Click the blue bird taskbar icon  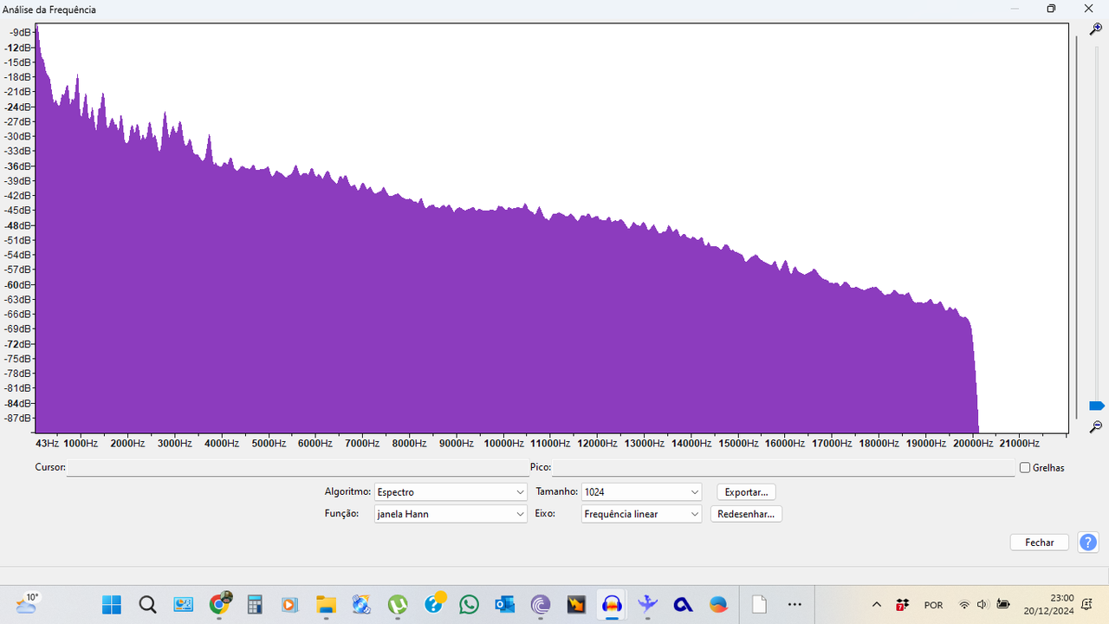(x=647, y=604)
